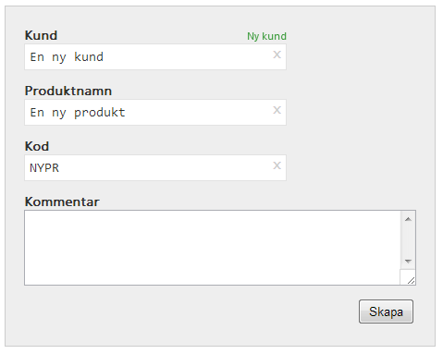Screen dimensions: 443x354
Task: Click the Kommentar scrollbar down arrow
Action: tap(408, 262)
